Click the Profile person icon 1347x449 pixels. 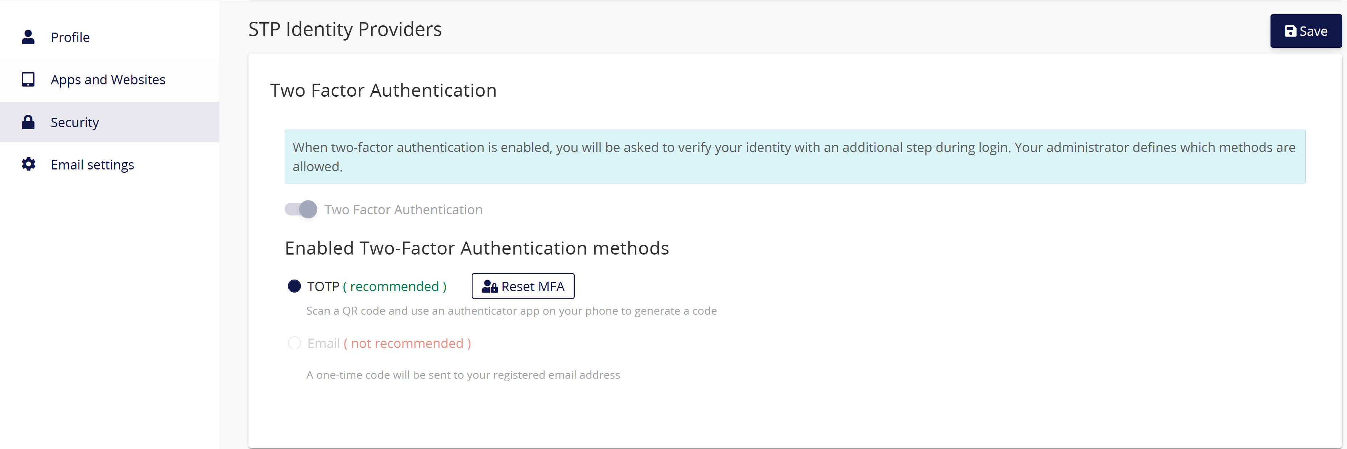click(x=28, y=37)
